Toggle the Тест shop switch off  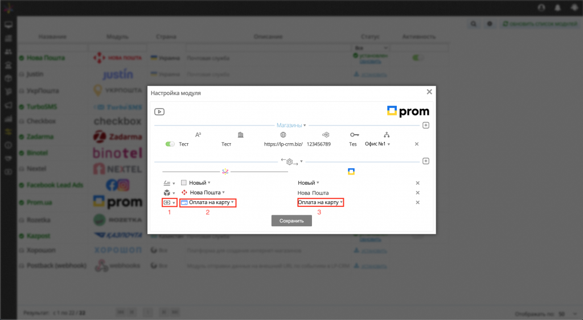pyautogui.click(x=170, y=144)
